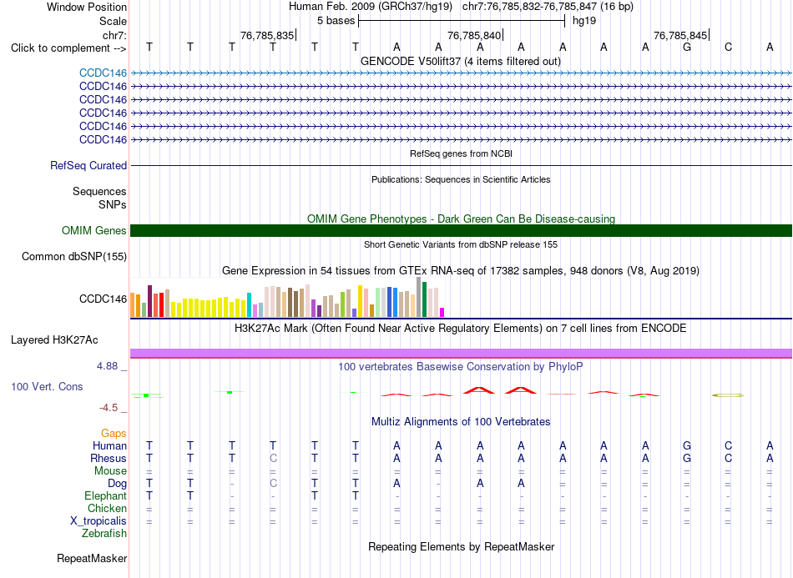Viewport: 793px width, 578px height.
Task: Click the '100 Vert. Cons' label
Action: click(x=47, y=386)
